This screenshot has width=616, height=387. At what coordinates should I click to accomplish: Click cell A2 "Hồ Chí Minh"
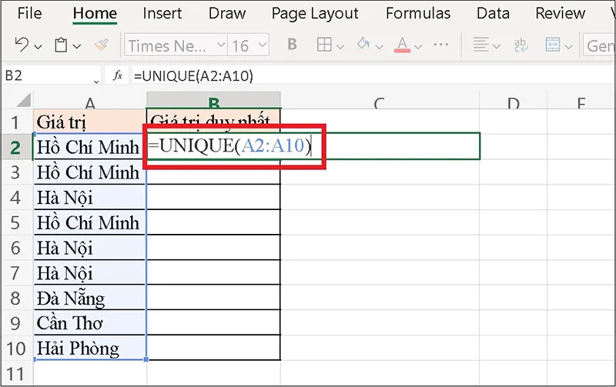[x=90, y=147]
